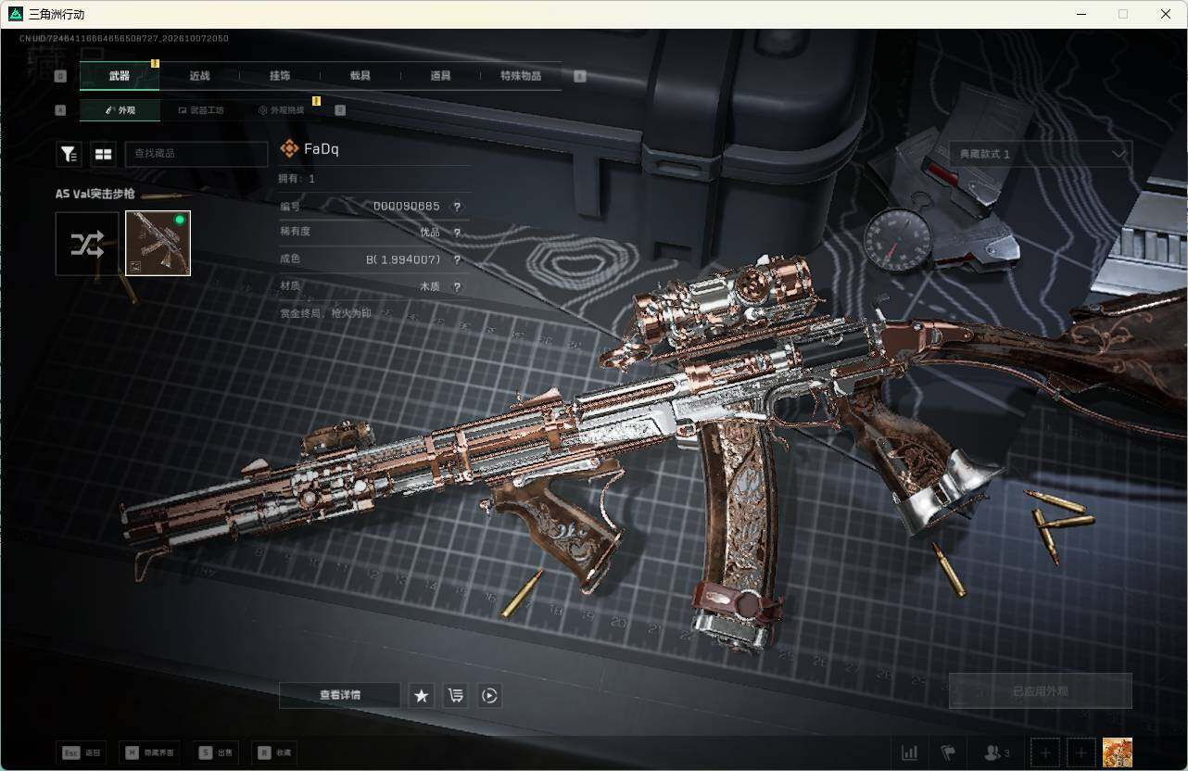The height and width of the screenshot is (771, 1188).
Task: Click the 已应用外观 button
Action: pyautogui.click(x=1040, y=691)
